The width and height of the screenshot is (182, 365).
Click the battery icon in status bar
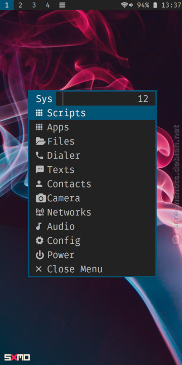click(x=155, y=5)
